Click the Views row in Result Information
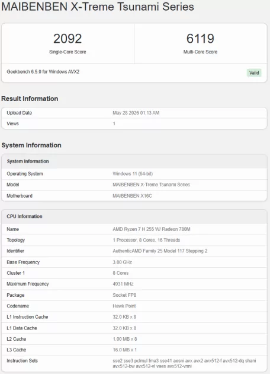This screenshot has height=374, width=270. click(134, 123)
